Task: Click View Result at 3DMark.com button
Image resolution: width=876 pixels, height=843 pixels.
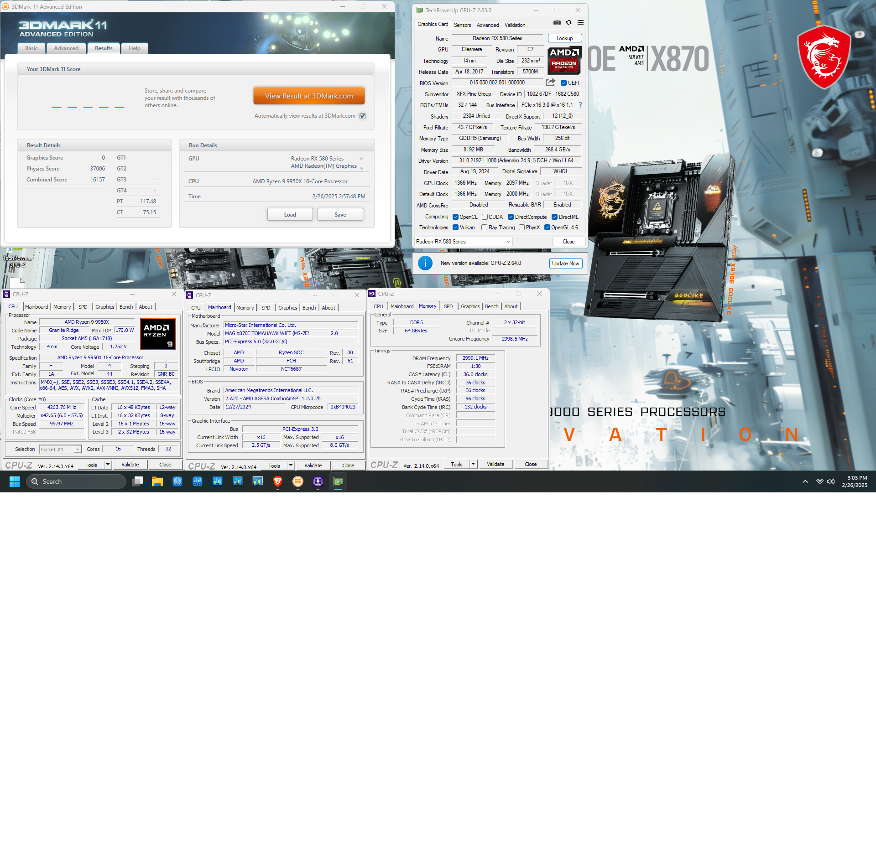Action: pos(309,96)
